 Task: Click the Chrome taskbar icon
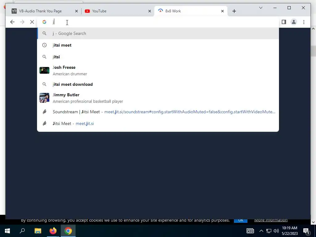point(68,231)
